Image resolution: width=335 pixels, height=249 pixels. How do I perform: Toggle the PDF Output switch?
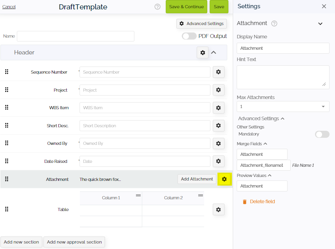pos(189,36)
